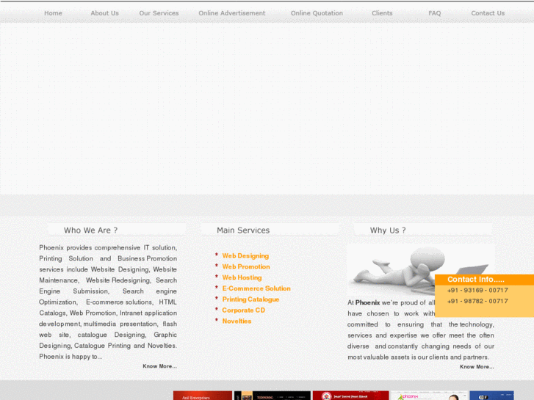Open the Web Hosting service link
Screen dimensions: 534x400
(x=242, y=277)
